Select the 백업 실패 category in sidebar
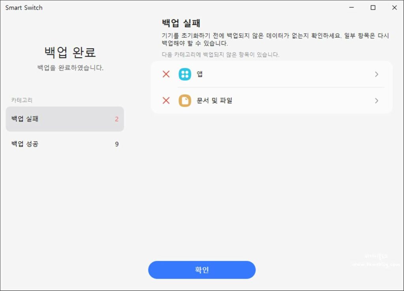This screenshot has width=404, height=291. [x=65, y=119]
